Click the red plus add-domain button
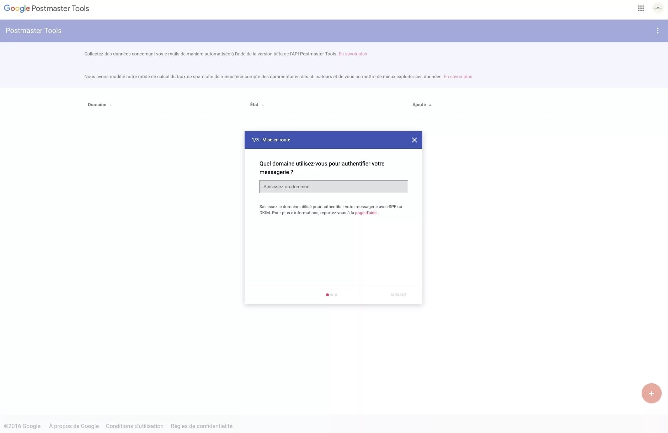Screen dimensions: 668x433 (x=651, y=393)
